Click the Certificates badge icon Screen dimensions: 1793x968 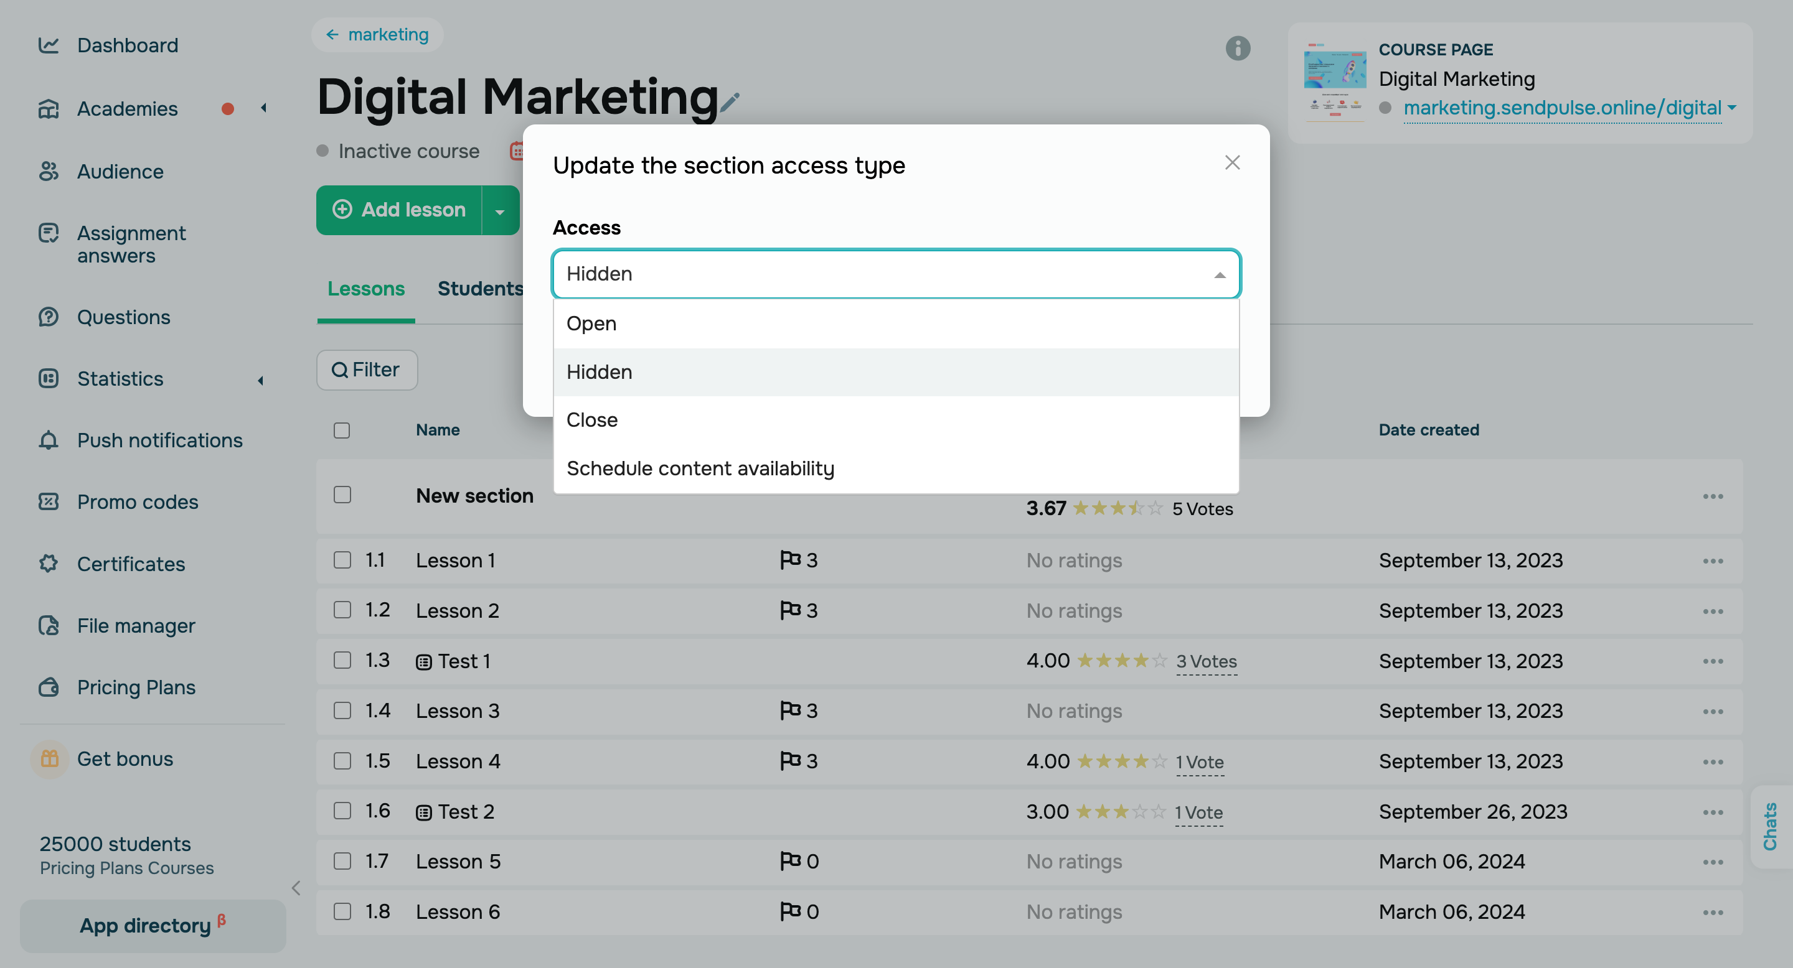pyautogui.click(x=48, y=563)
